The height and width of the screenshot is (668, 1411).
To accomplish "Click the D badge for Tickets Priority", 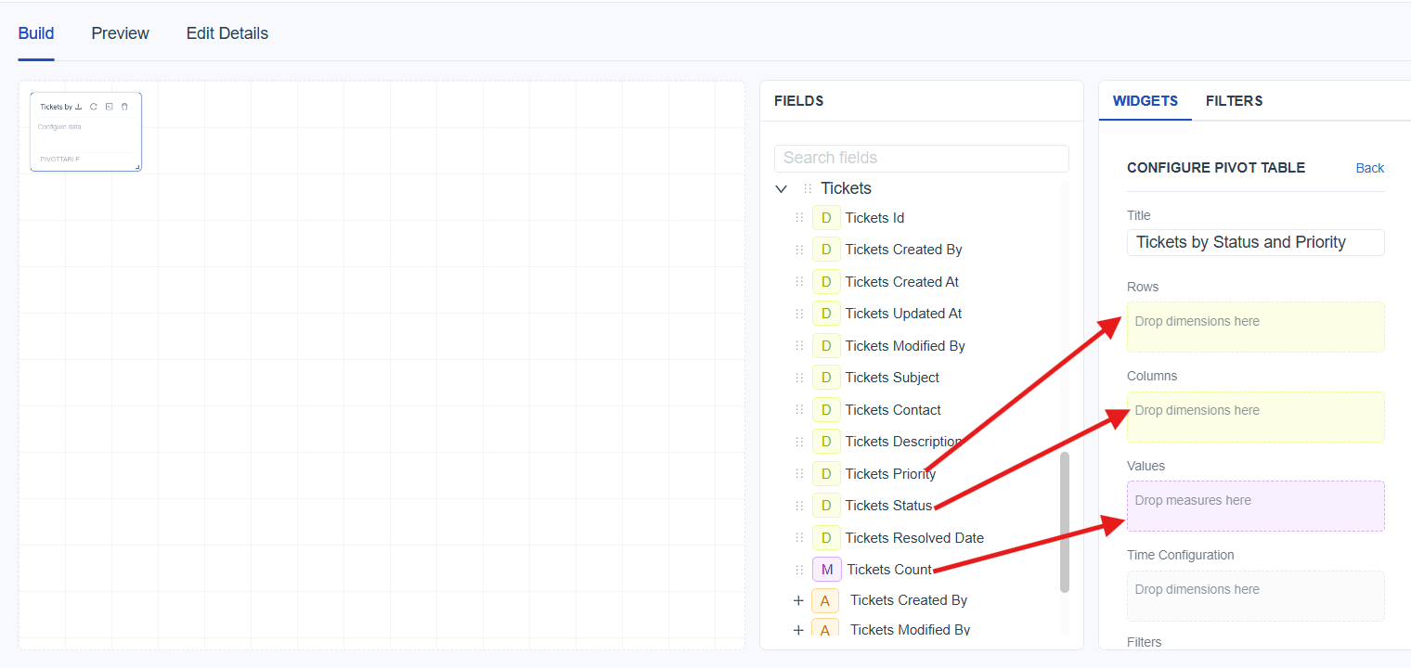I will pos(826,474).
